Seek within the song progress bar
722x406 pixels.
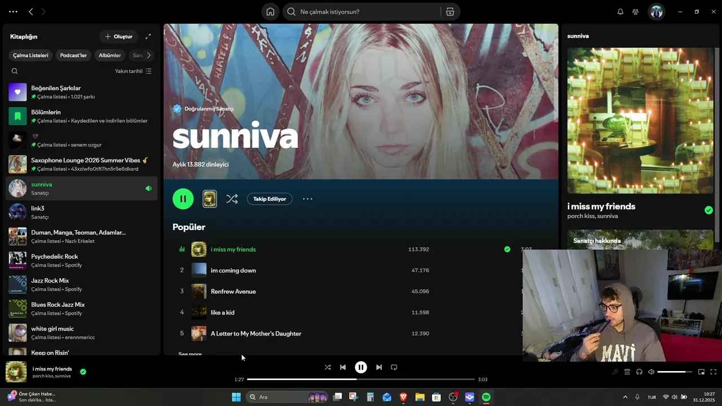tap(361, 379)
